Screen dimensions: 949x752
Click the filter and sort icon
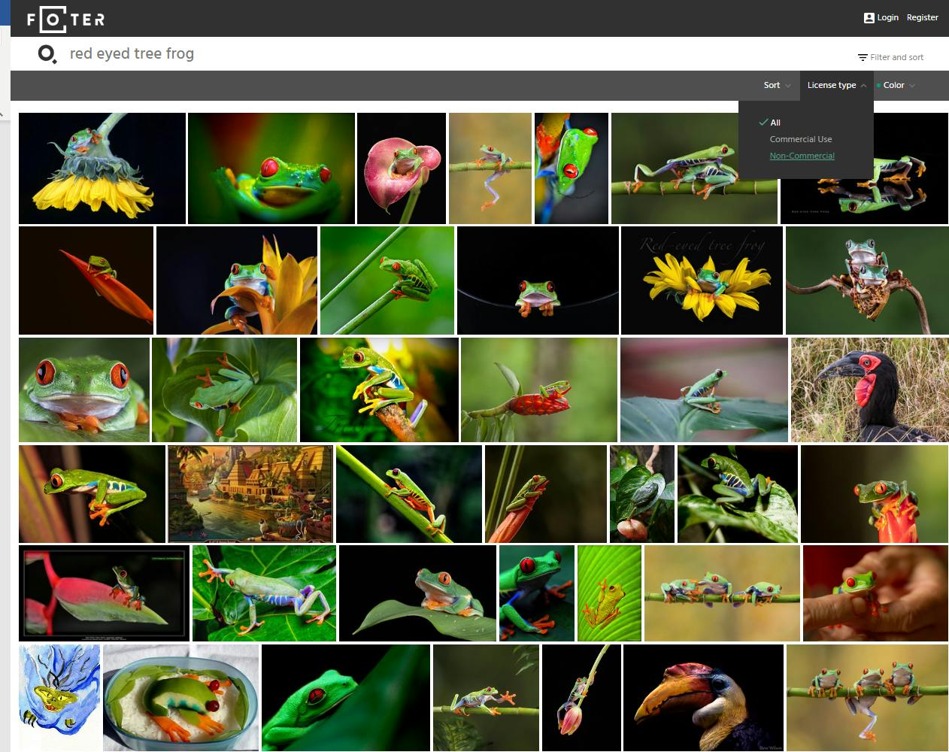pyautogui.click(x=863, y=57)
